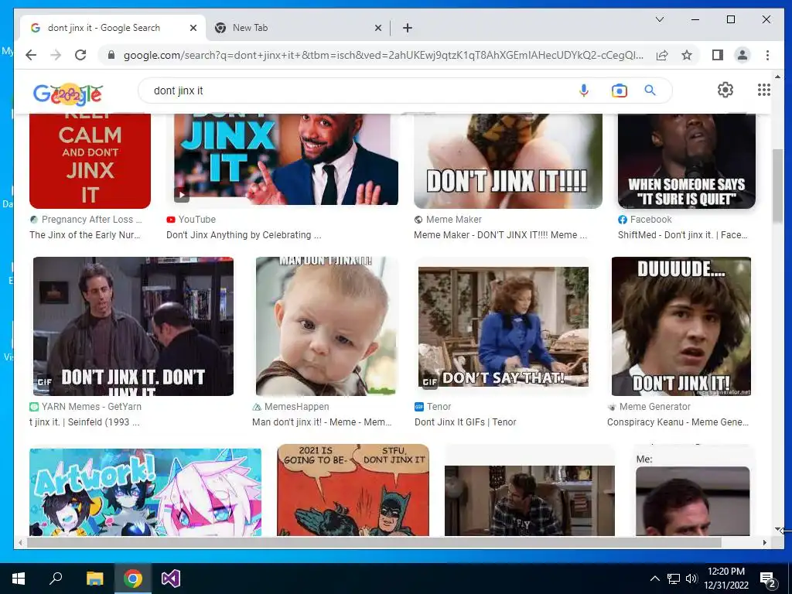Open the taskbar clock and date

(726, 579)
